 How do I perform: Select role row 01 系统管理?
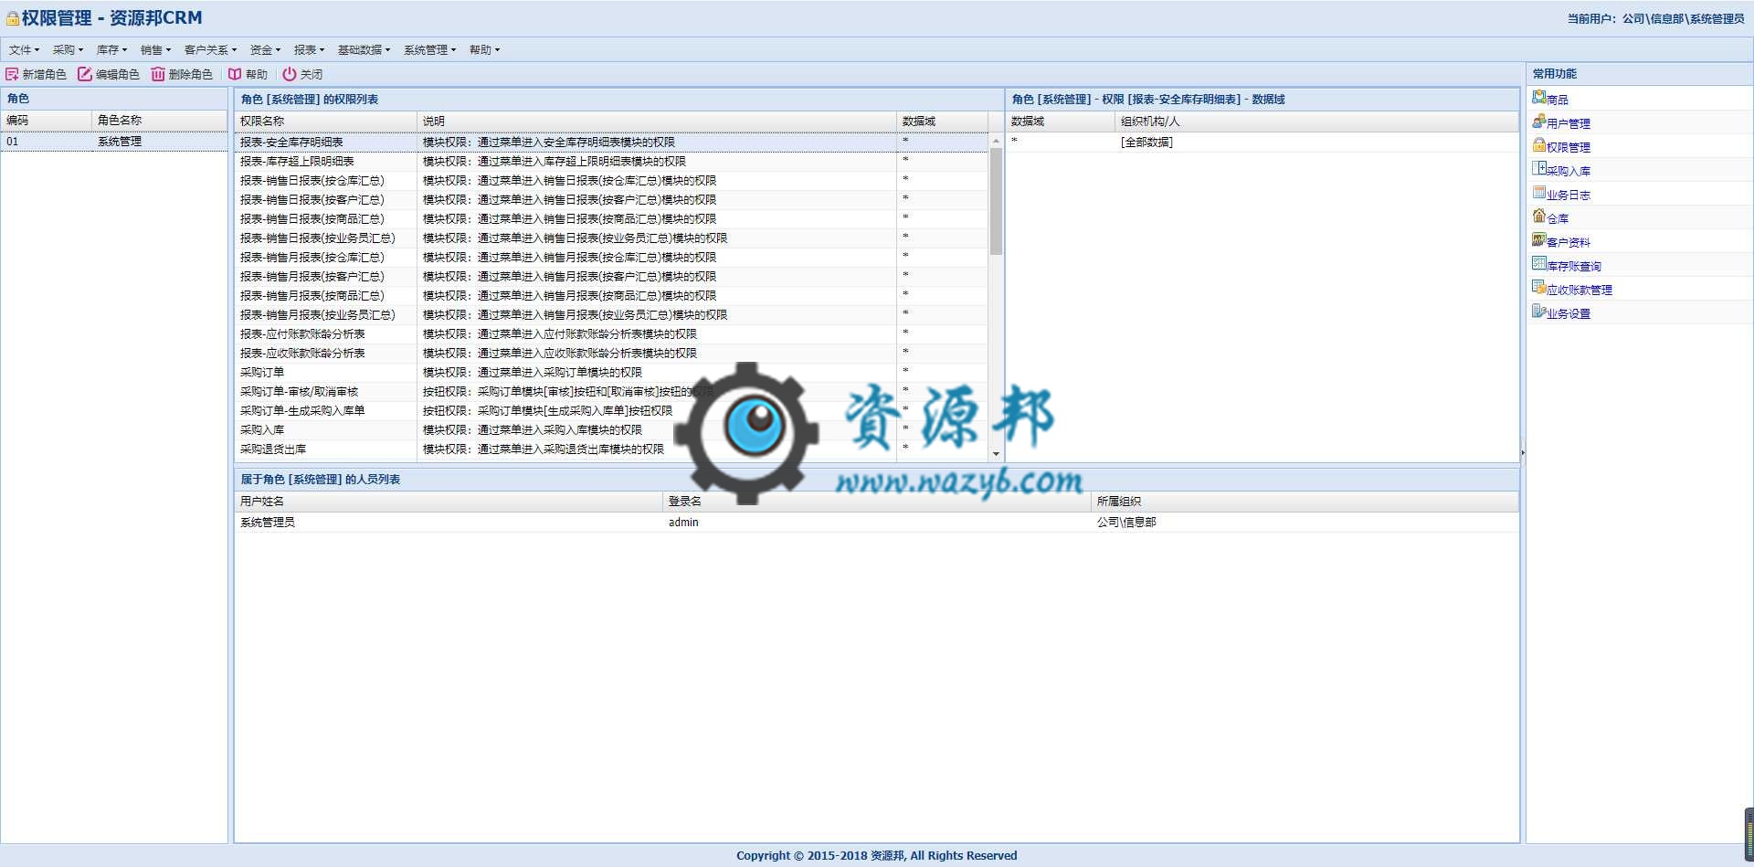pyautogui.click(x=114, y=142)
